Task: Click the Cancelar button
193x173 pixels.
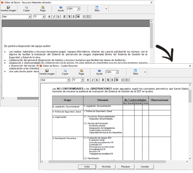Action: pos(145,166)
